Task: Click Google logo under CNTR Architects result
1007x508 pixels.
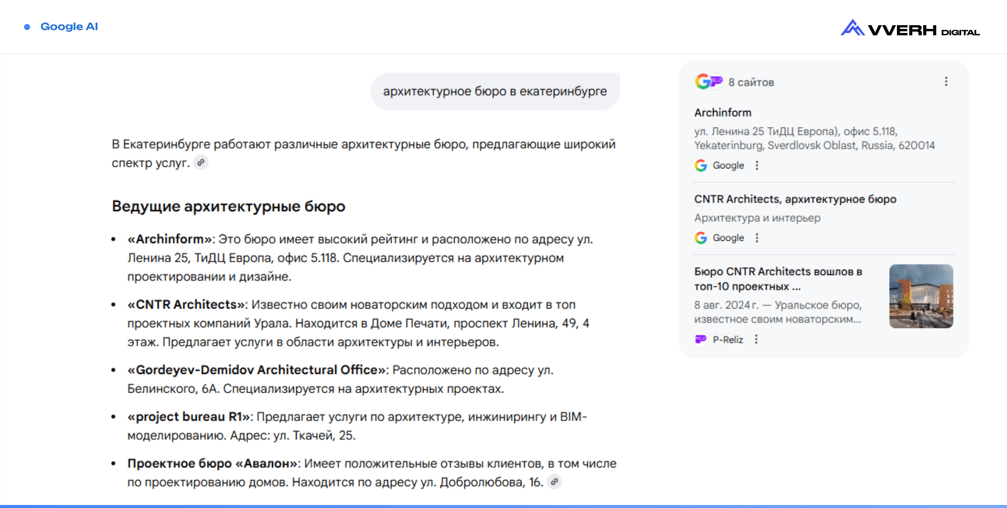Action: (x=700, y=238)
